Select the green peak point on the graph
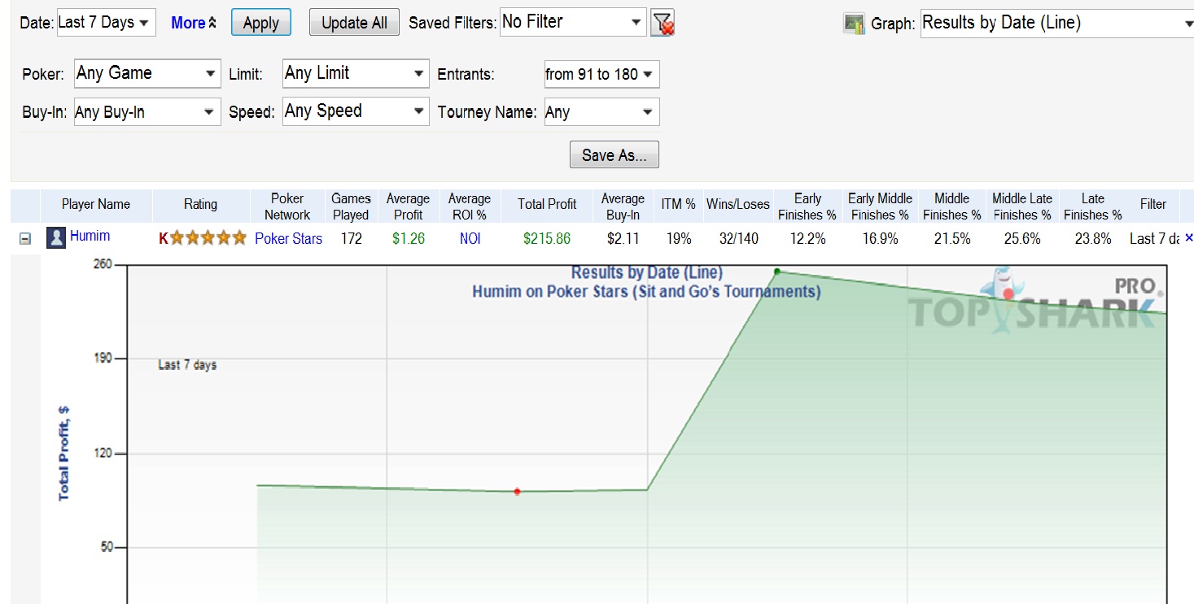Screen dimensions: 1194x604 pyautogui.click(x=777, y=272)
